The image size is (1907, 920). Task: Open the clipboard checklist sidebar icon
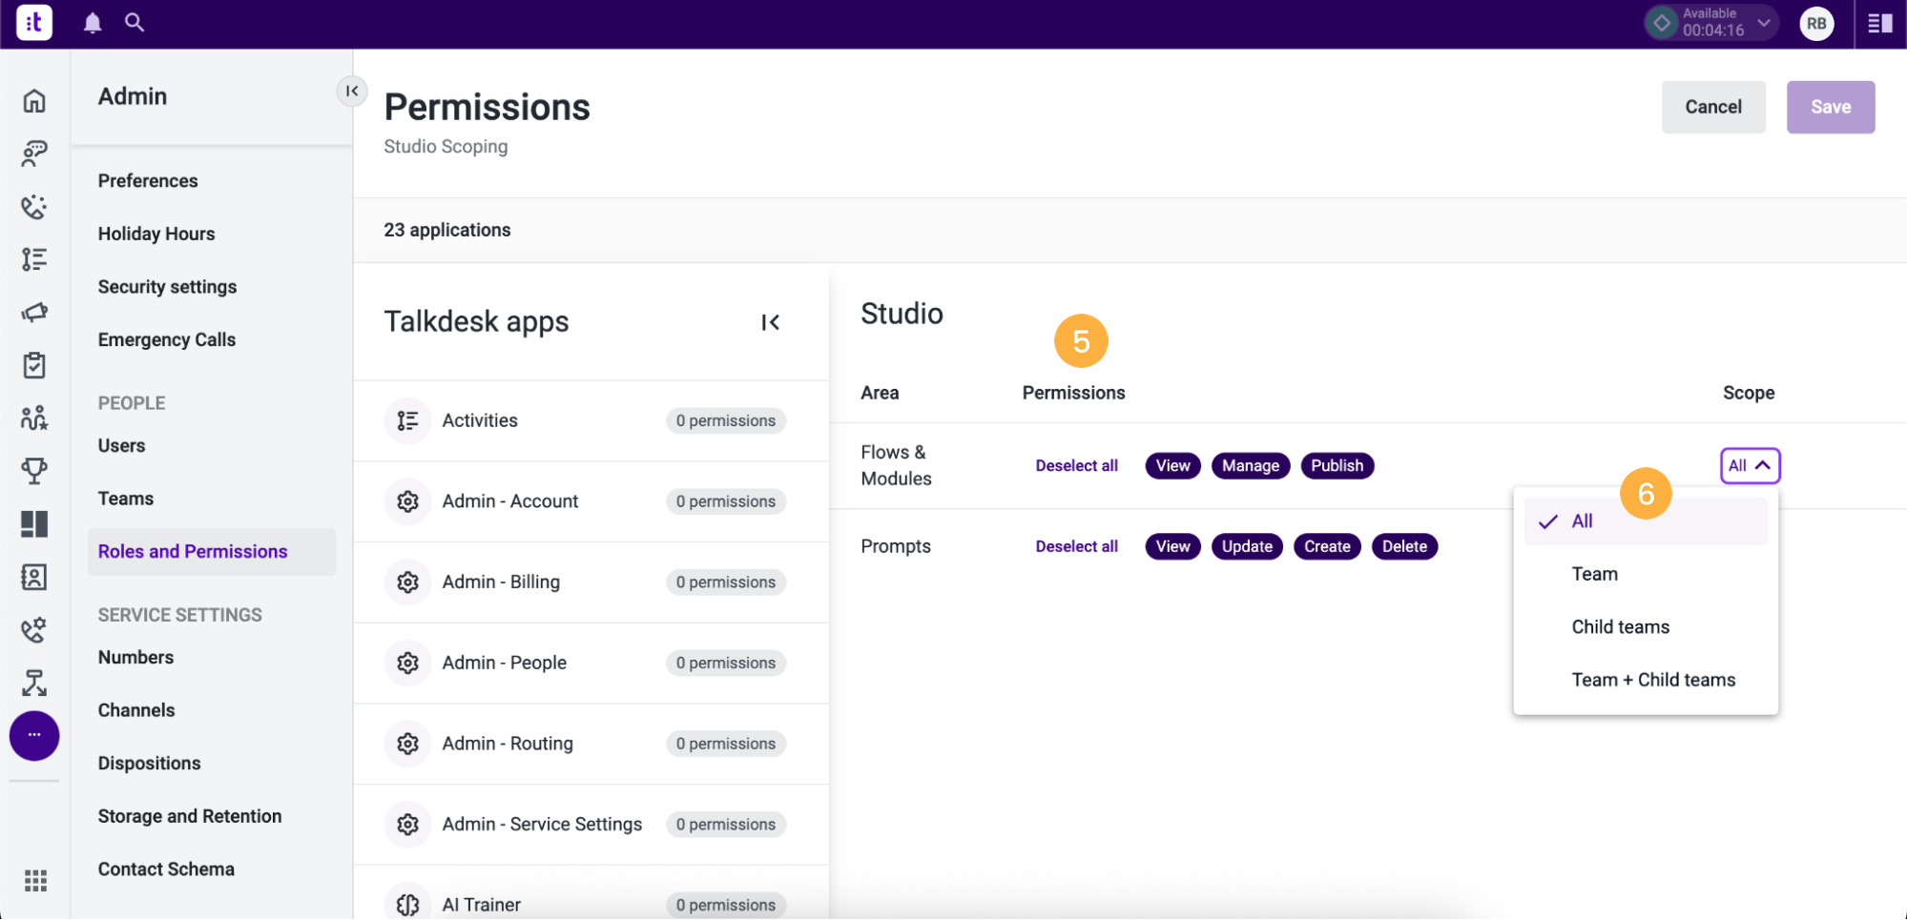click(x=34, y=365)
